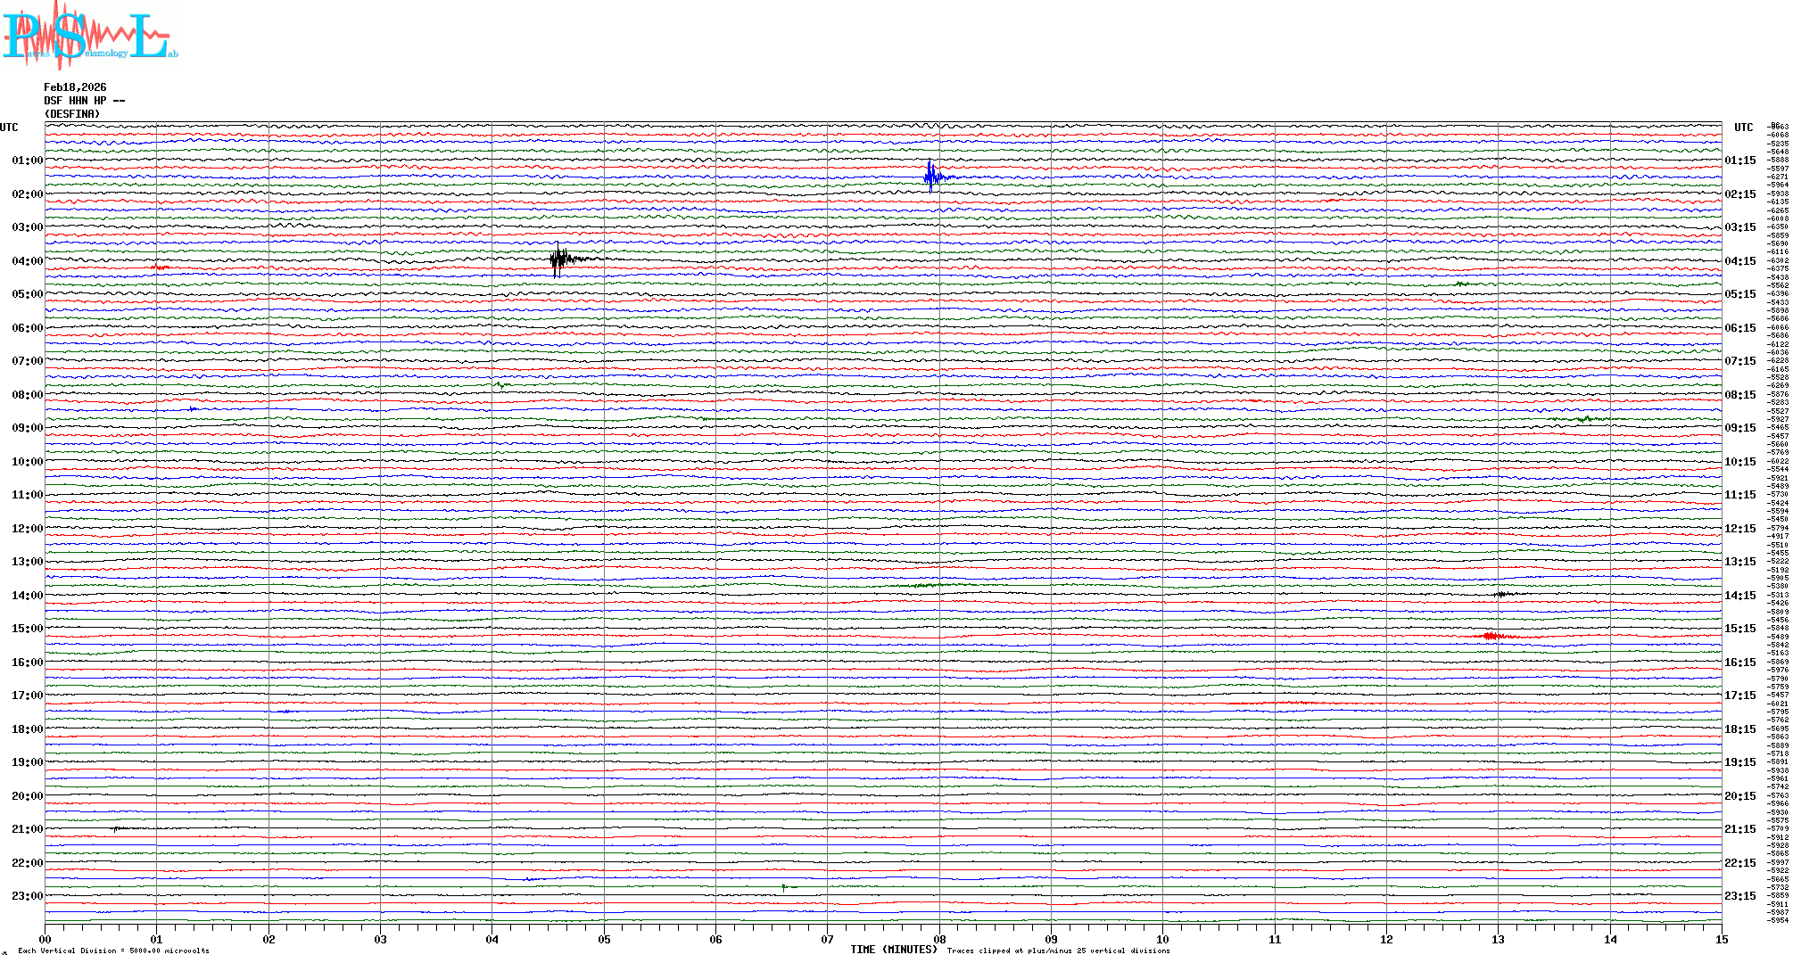Click the 10:15 time label on the right
The height and width of the screenshot is (963, 1793).
[x=1739, y=462]
